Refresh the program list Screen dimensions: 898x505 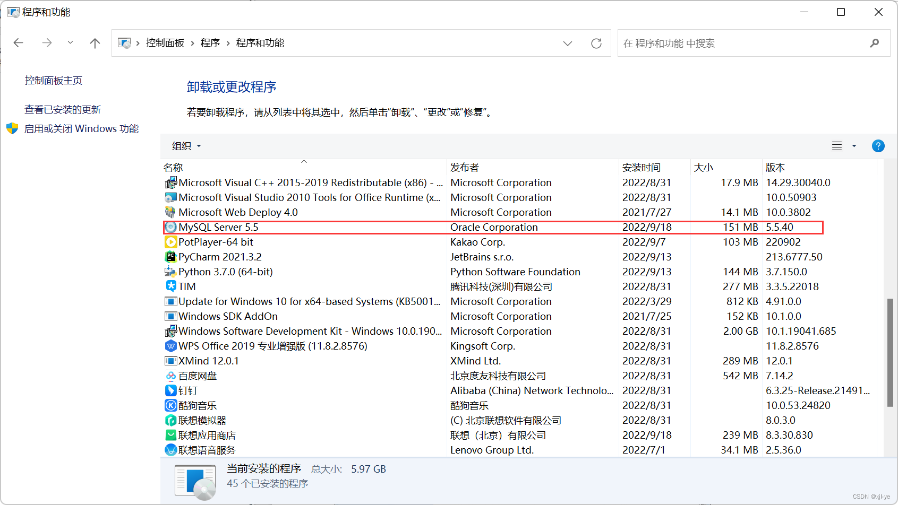(x=596, y=43)
